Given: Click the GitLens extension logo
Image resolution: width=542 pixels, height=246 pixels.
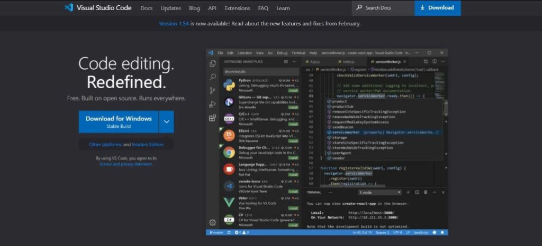Looking at the screenshot, I should pos(229,102).
